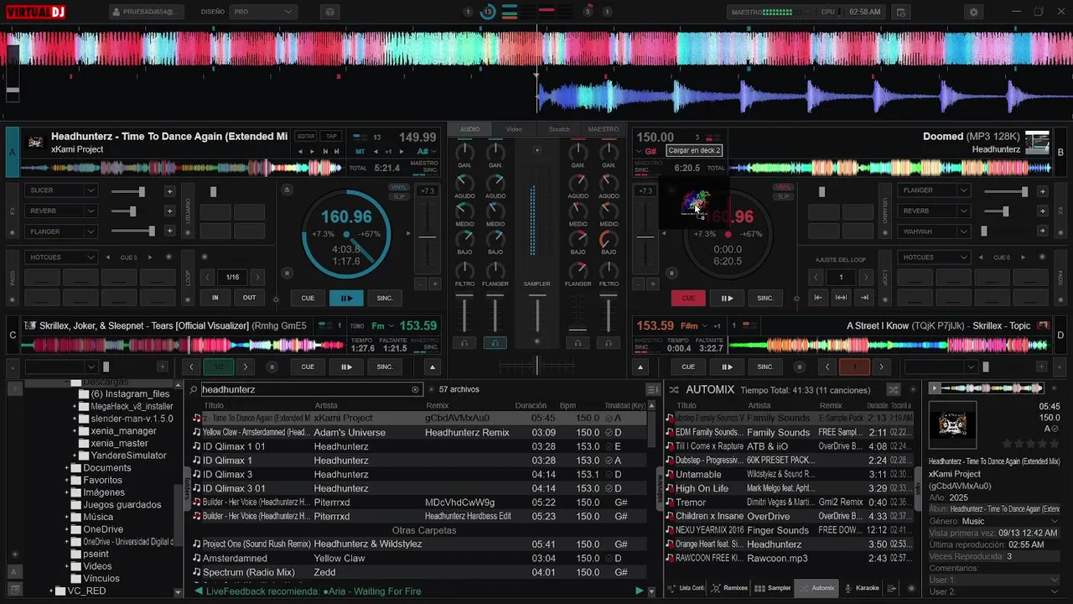
Task: Open the Sampler panel icon at bottom
Action: tap(773, 588)
